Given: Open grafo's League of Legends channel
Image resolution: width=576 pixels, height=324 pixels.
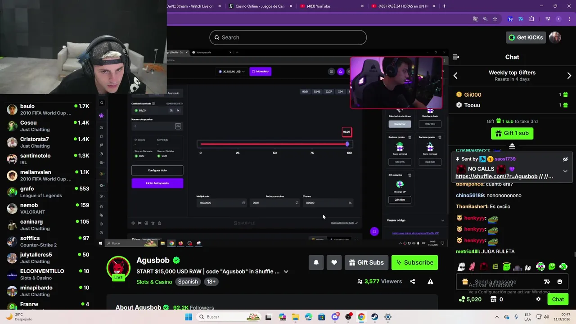Looking at the screenshot, I should [48, 192].
